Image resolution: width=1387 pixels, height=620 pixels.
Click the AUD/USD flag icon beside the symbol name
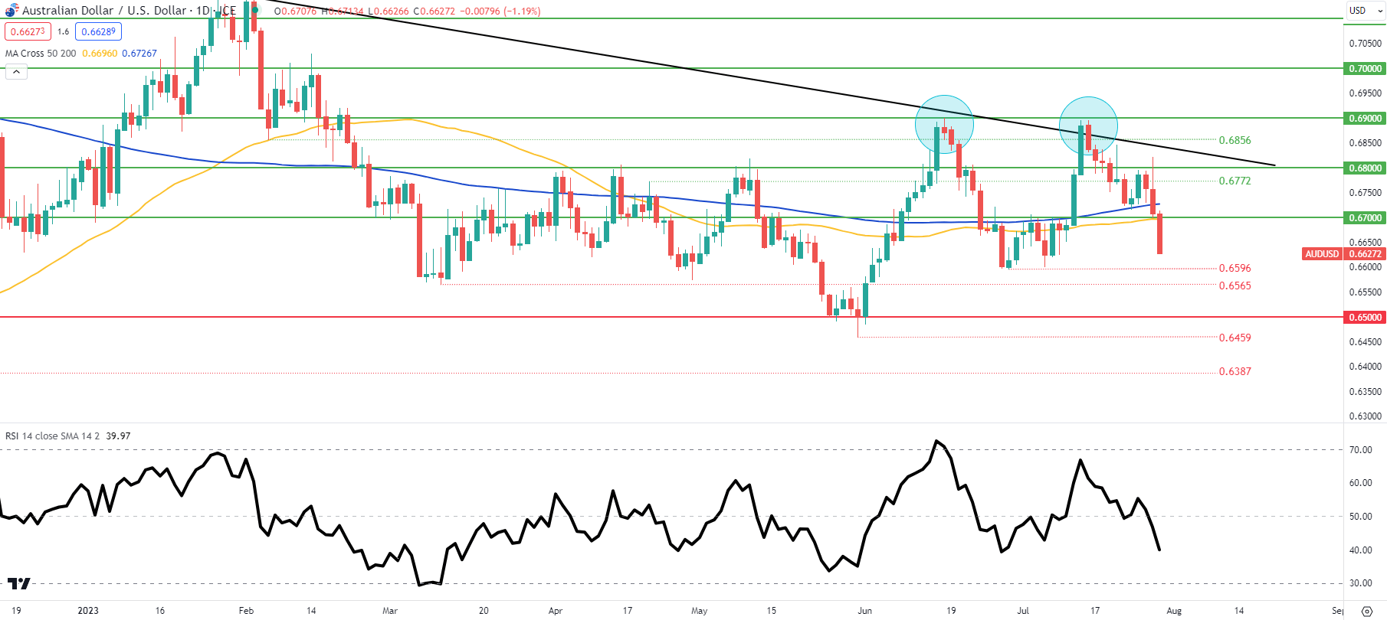tap(11, 11)
